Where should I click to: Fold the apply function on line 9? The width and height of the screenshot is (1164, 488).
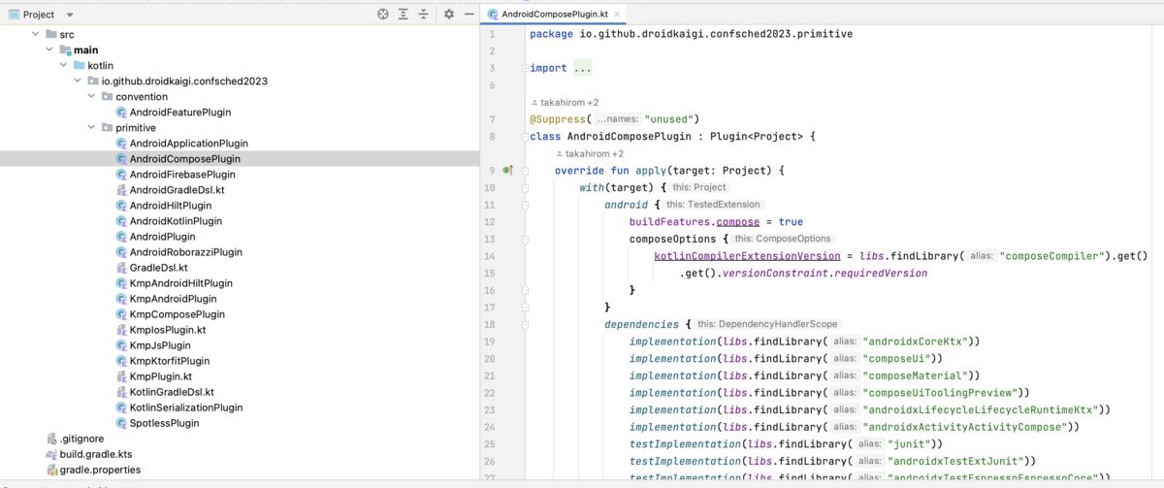click(x=525, y=171)
